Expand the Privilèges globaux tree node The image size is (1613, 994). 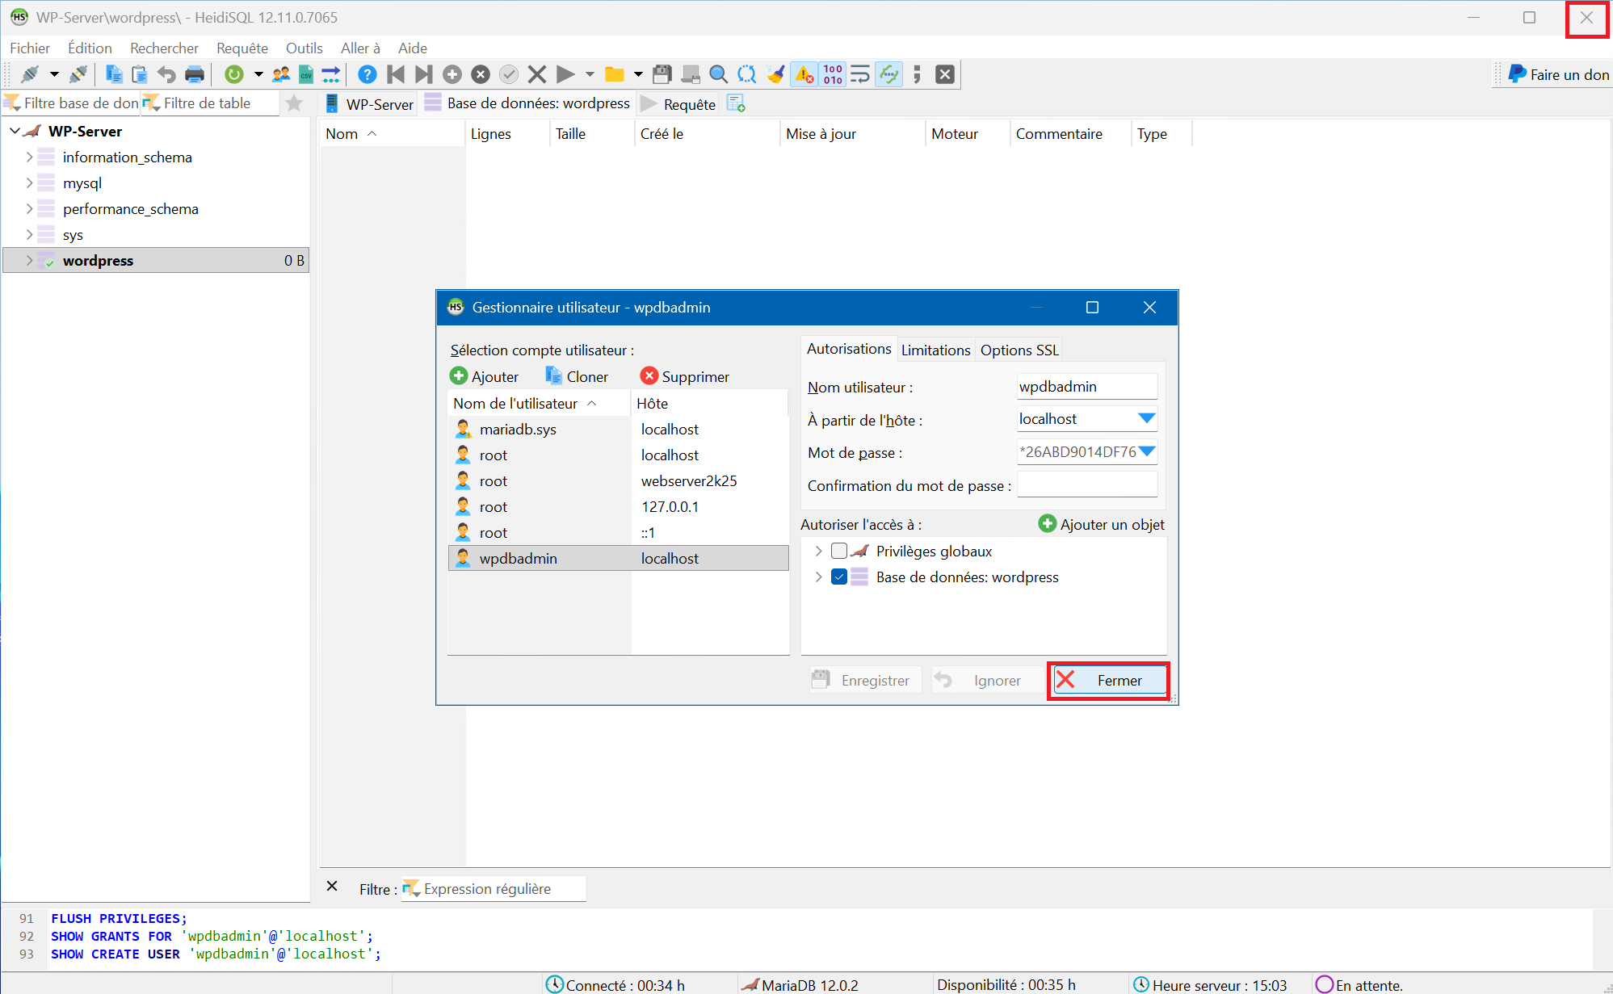(818, 551)
